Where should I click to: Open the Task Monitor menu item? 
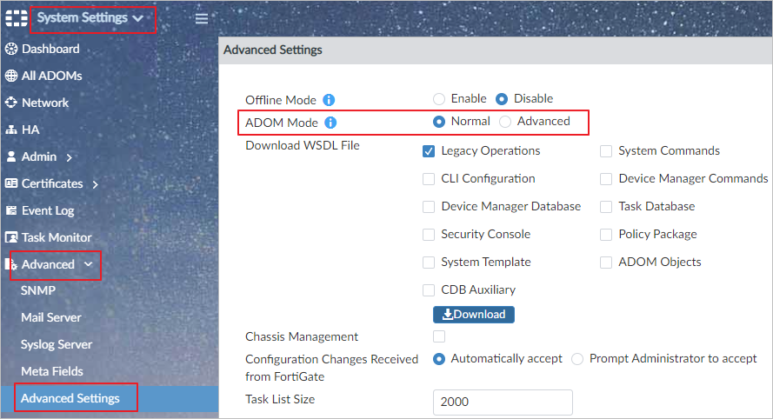pos(57,237)
